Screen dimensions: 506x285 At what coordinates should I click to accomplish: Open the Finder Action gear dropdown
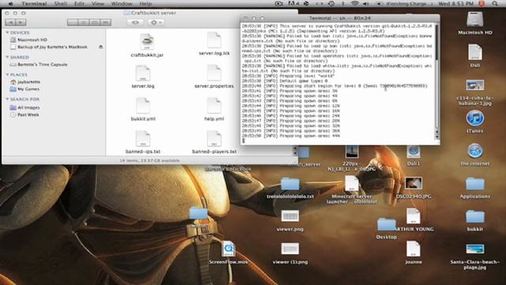coord(157,22)
